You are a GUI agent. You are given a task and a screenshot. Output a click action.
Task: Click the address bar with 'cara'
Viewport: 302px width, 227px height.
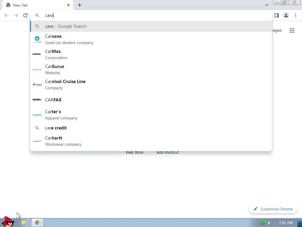tap(151, 15)
